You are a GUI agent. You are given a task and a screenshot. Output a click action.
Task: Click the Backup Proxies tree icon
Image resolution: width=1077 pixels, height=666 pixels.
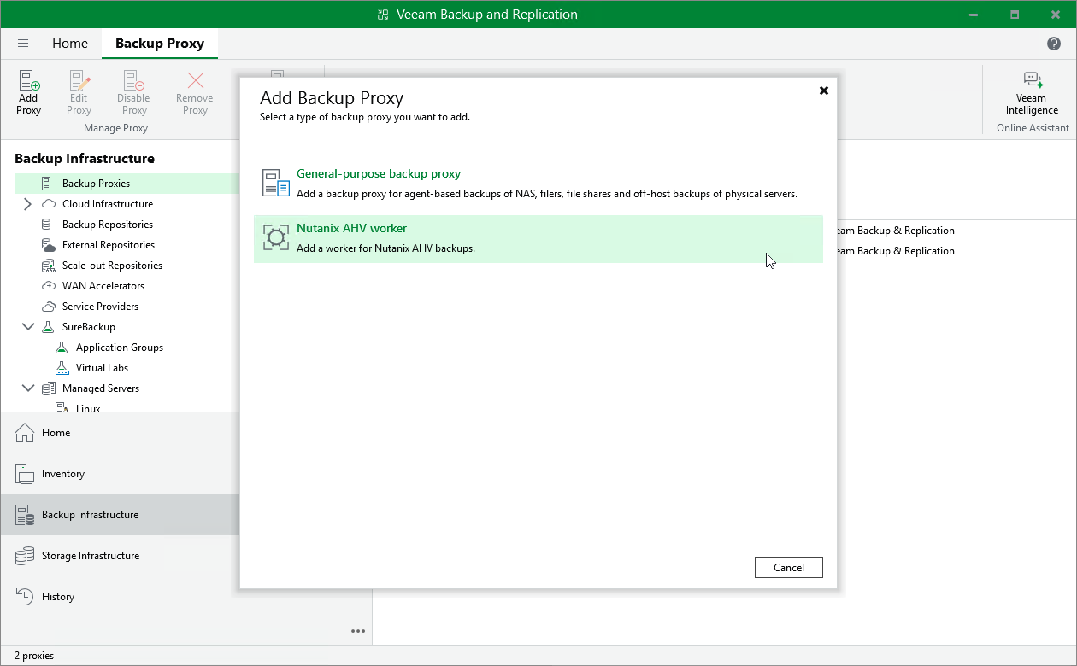(47, 184)
